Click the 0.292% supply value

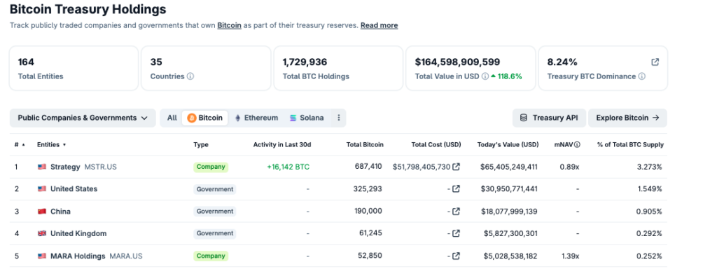tap(649, 233)
